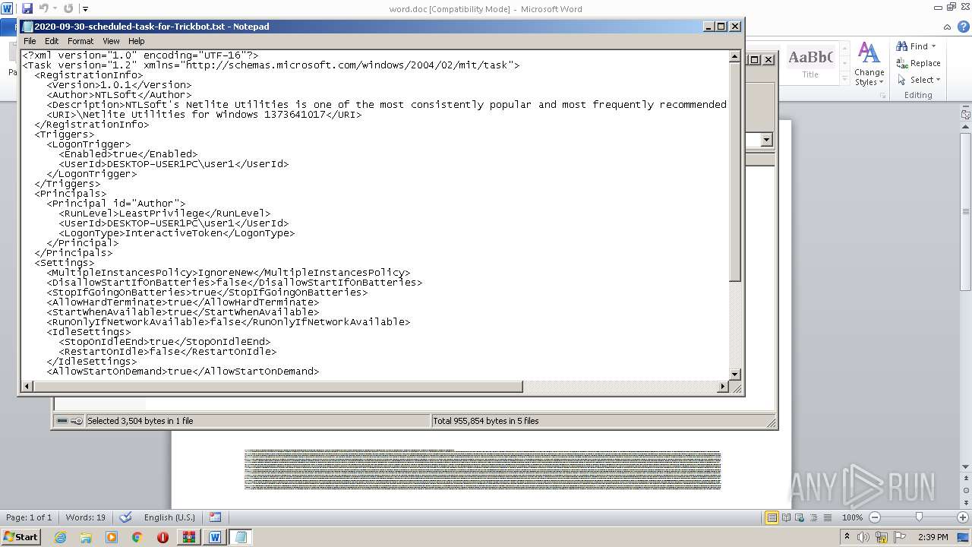Click the Save icon in Word quick access toolbar

27,8
